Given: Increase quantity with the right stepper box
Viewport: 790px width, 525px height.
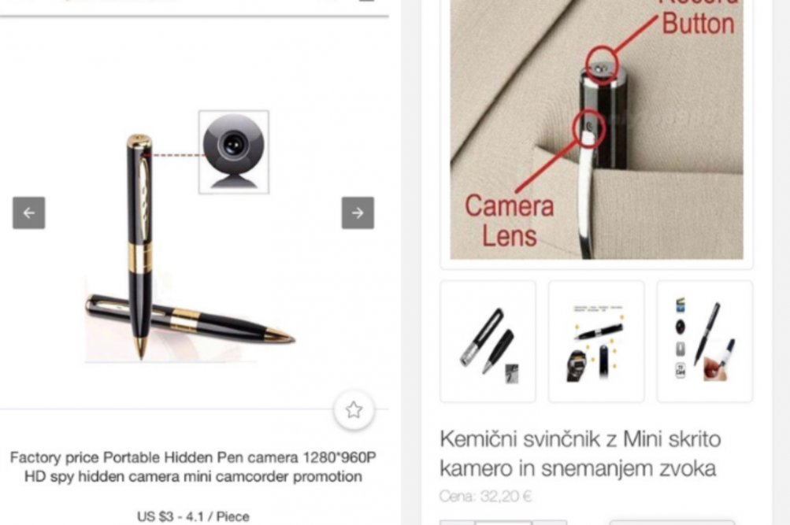Looking at the screenshot, I should (x=550, y=523).
